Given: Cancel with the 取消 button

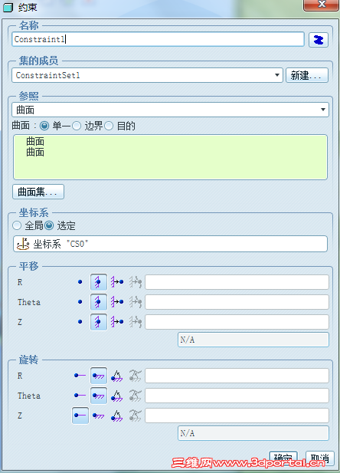Looking at the screenshot, I should pos(320,458).
